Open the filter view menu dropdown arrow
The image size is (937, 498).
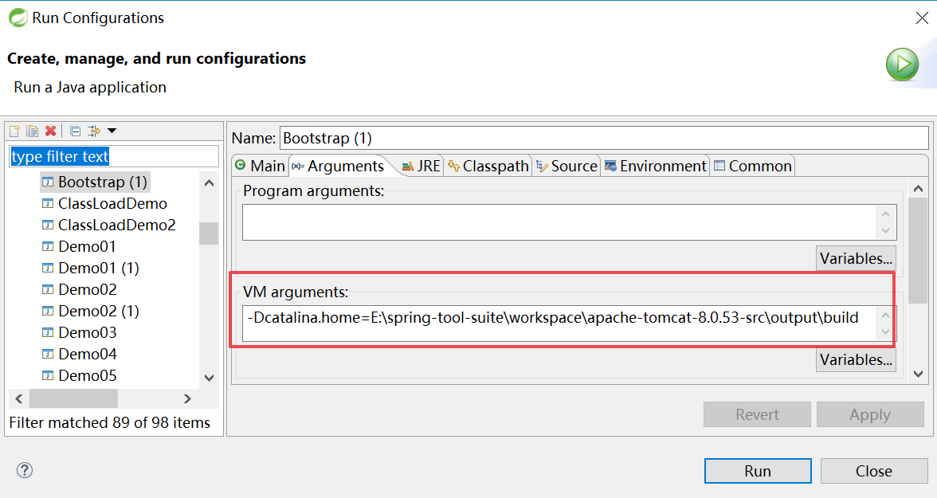[112, 131]
